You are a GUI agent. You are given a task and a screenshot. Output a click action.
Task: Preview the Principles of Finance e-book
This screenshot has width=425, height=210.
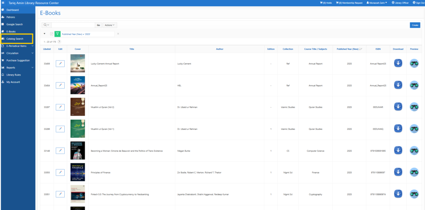click(414, 172)
